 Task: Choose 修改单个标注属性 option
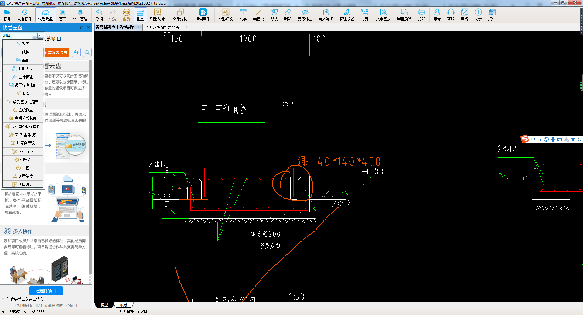tap(23, 127)
